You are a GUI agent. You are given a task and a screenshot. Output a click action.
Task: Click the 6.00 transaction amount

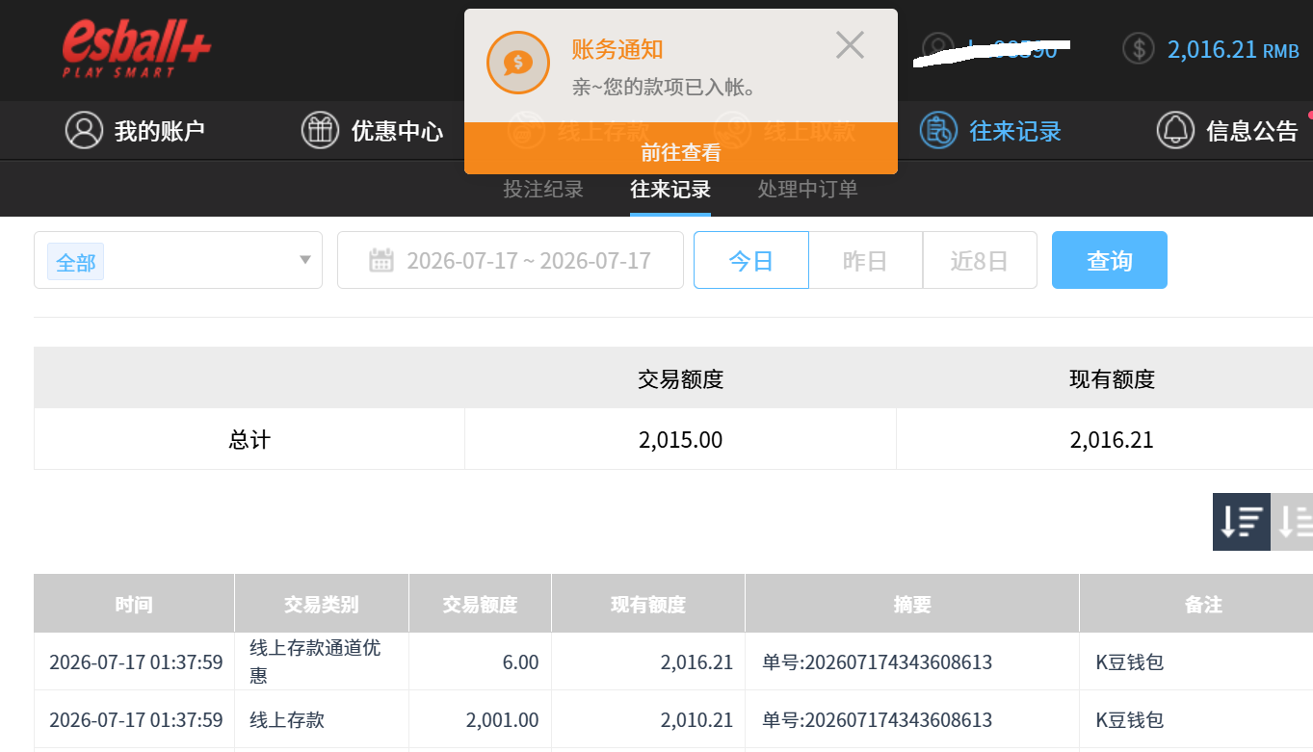[520, 662]
